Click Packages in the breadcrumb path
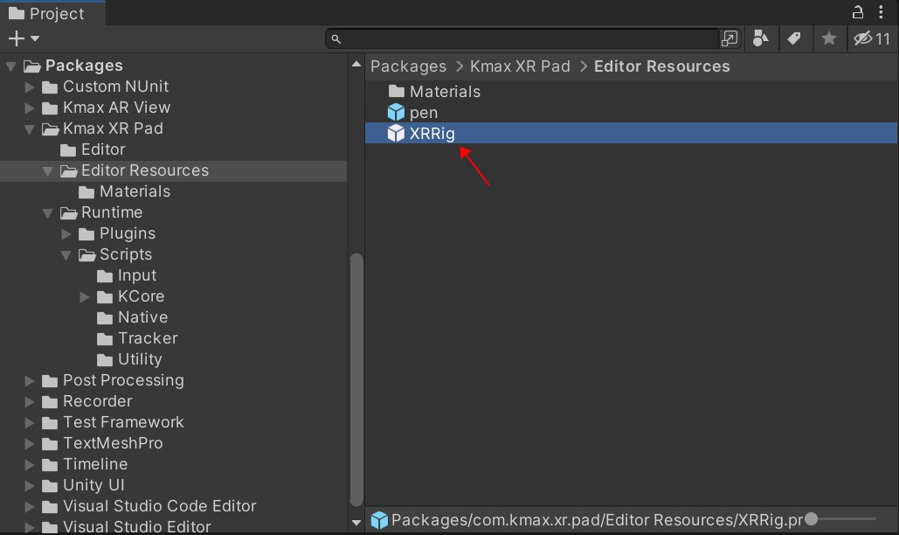 (x=408, y=66)
